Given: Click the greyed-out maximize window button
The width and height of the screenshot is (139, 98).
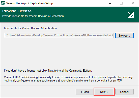Looking at the screenshot, I should (x=121, y=3).
